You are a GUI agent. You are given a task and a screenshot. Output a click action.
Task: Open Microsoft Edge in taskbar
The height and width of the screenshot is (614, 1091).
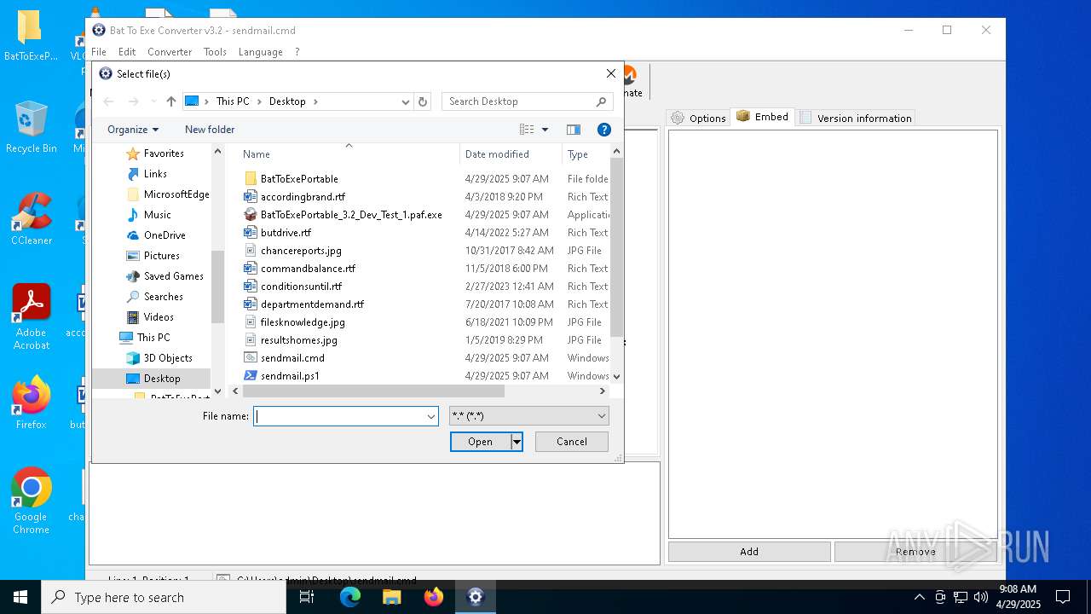coord(350,597)
